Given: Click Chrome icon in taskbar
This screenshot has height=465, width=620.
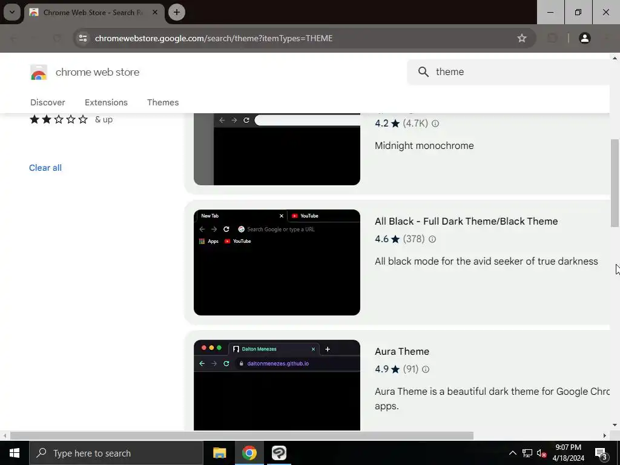Looking at the screenshot, I should point(249,453).
